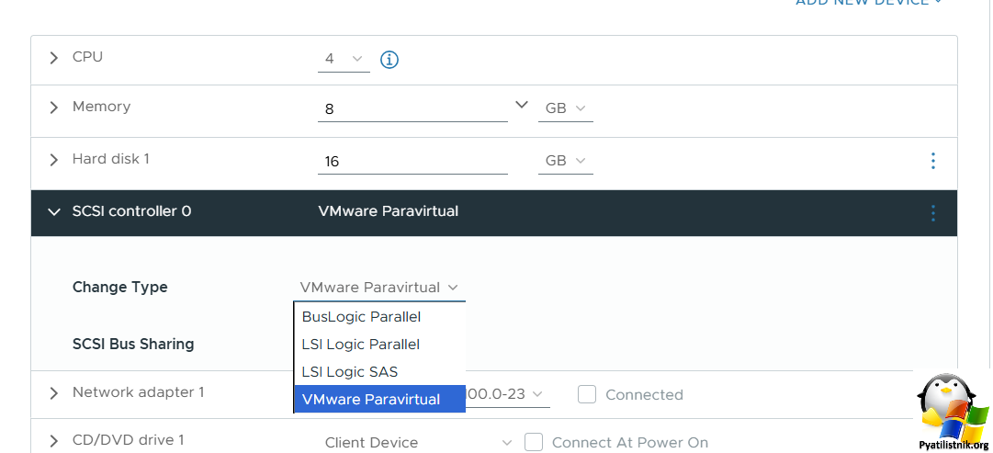
Task: Collapse the SCSI controller 0 section
Action: pos(54,211)
